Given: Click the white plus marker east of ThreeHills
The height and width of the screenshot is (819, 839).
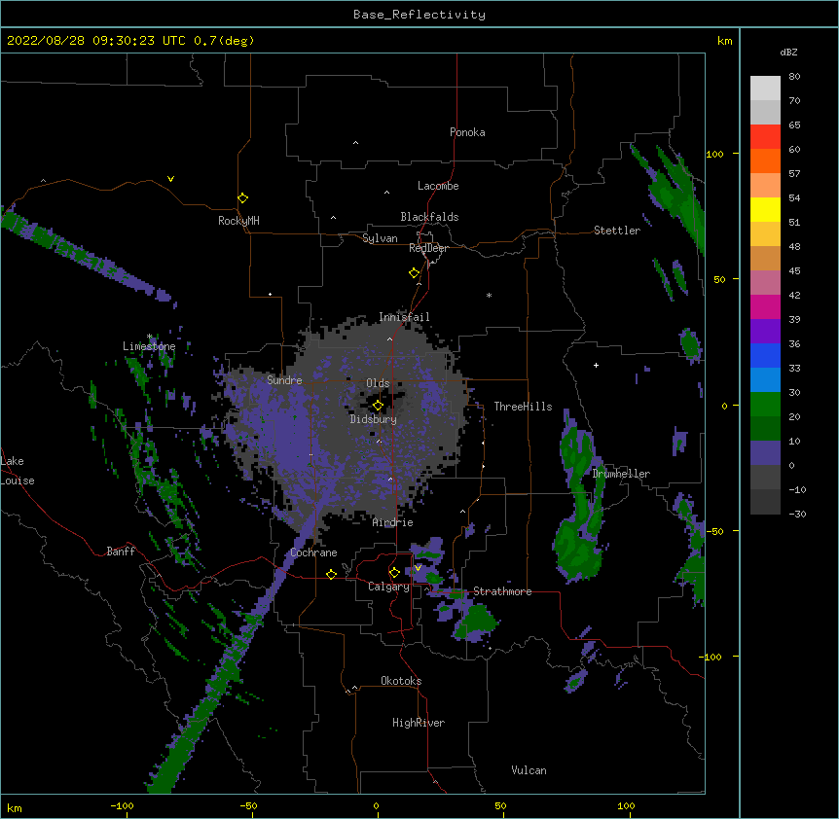Looking at the screenshot, I should coord(596,365).
